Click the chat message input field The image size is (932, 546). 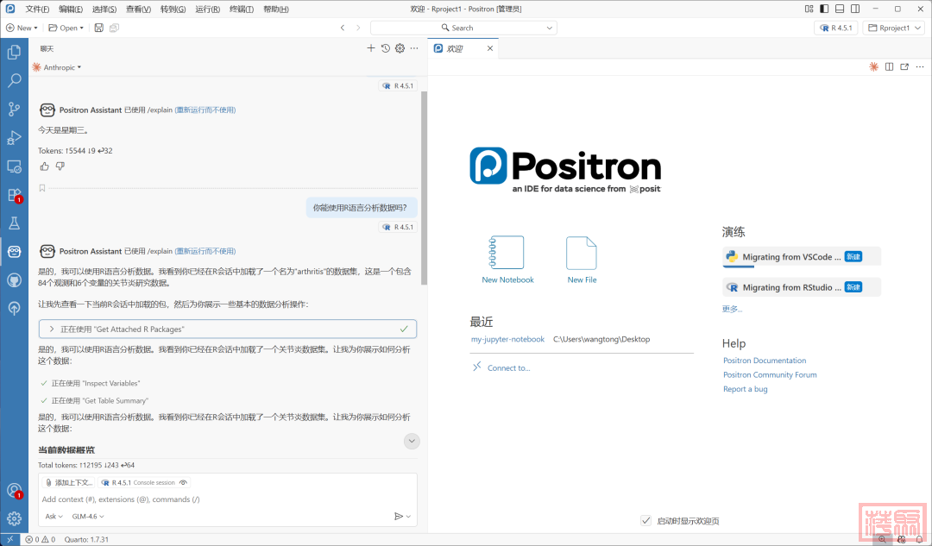(x=216, y=499)
